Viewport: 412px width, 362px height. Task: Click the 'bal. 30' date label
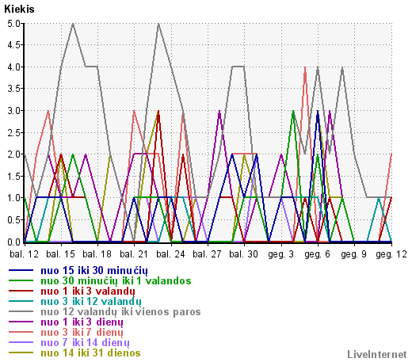[243, 254]
